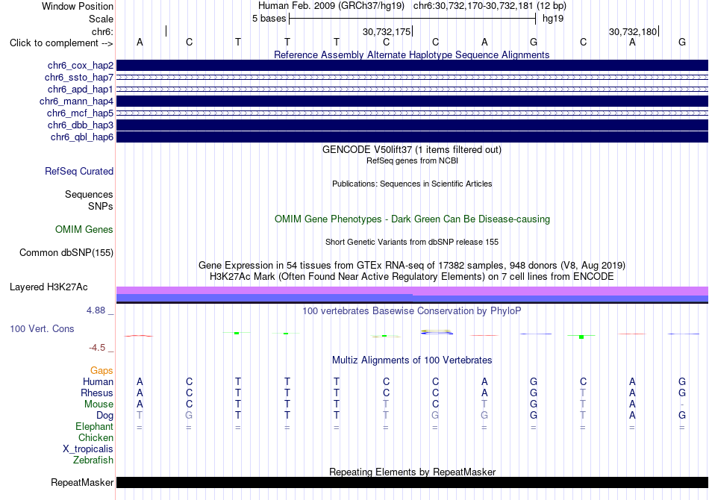Select the Common dbSNP(155) track label
The height and width of the screenshot is (500, 709).
point(66,253)
